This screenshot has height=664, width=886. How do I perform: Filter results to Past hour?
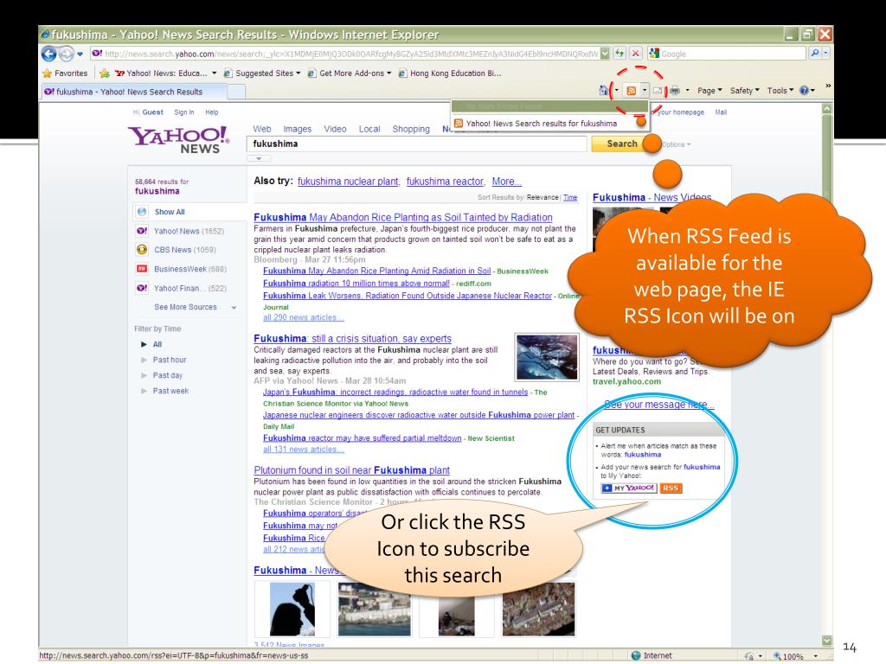coord(169,360)
